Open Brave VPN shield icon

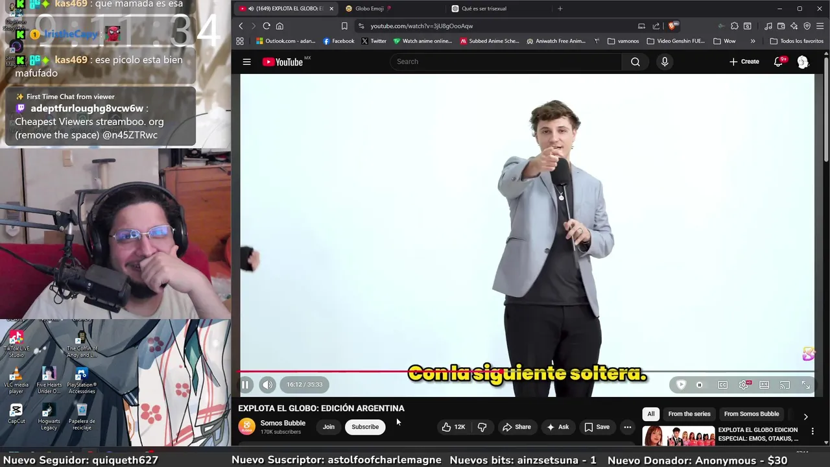coord(807,26)
